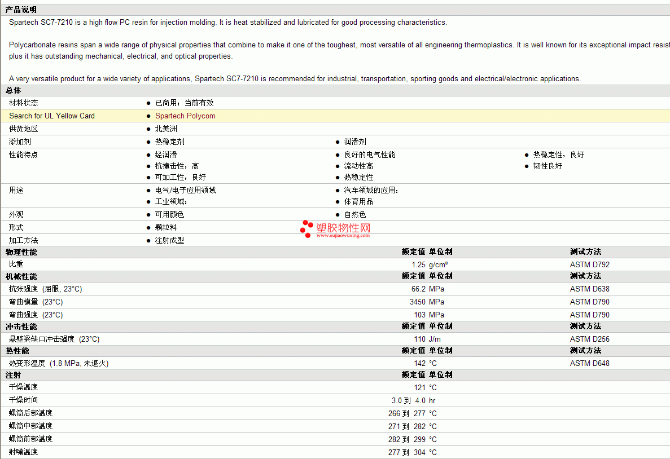The width and height of the screenshot is (670, 459).
Task: Select the 经润滑 feature entry
Action: tap(166, 155)
